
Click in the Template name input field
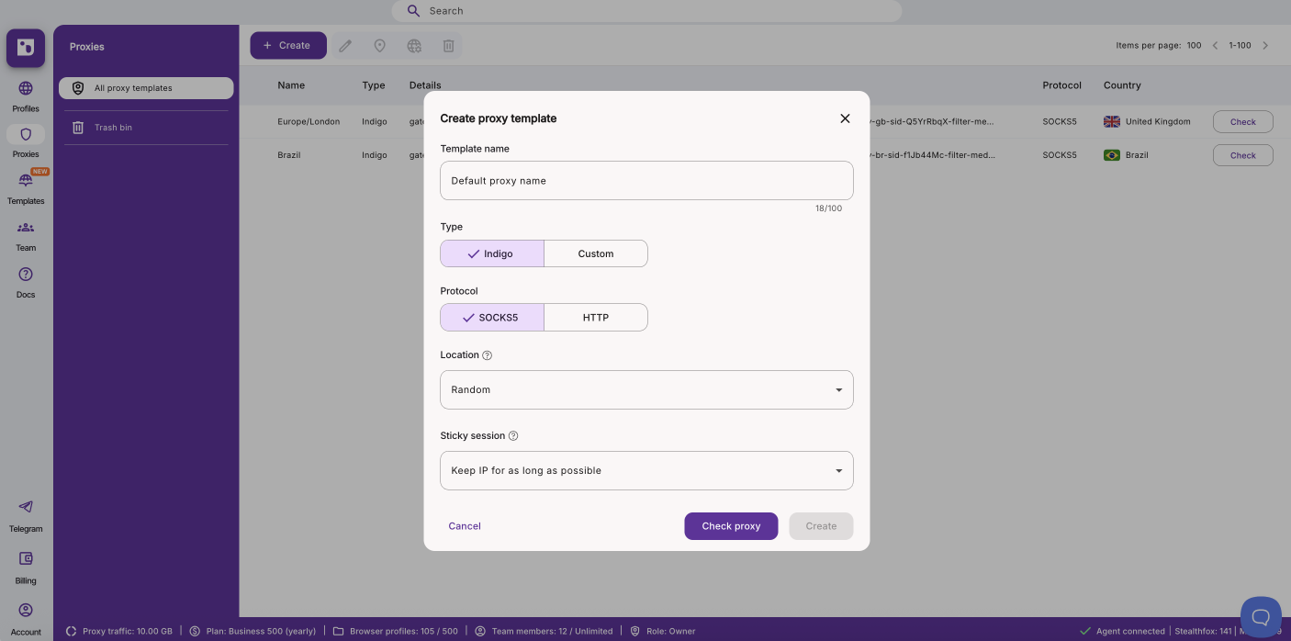click(x=646, y=180)
